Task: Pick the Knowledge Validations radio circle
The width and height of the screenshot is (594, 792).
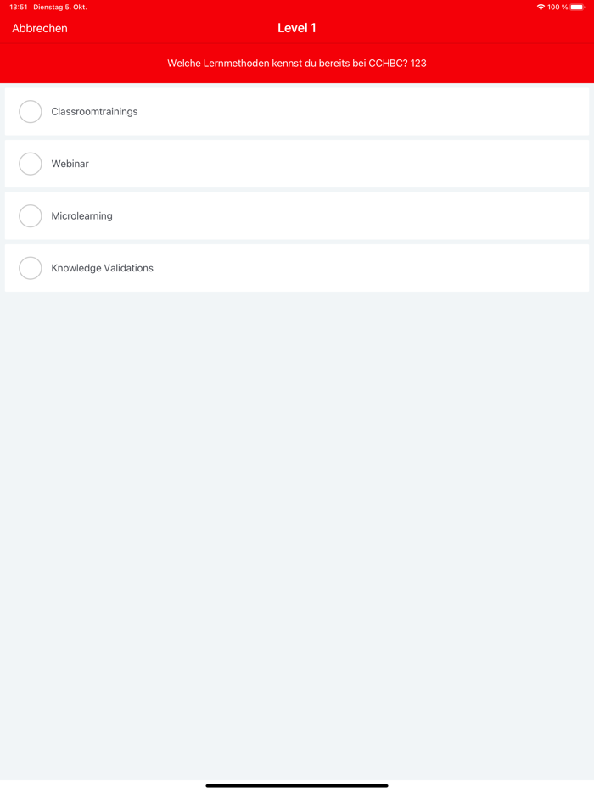Action: tap(31, 268)
